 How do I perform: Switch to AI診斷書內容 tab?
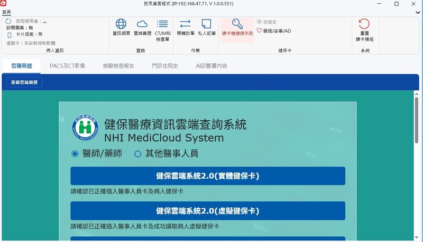211,66
